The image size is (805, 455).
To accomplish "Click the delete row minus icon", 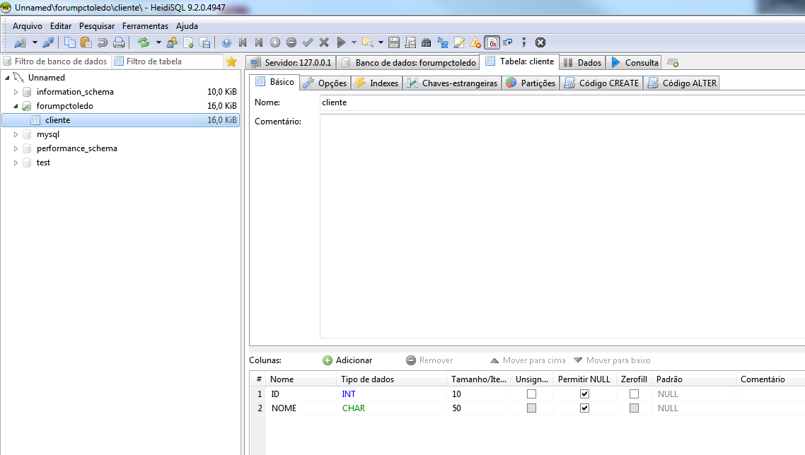I will pyautogui.click(x=291, y=42).
